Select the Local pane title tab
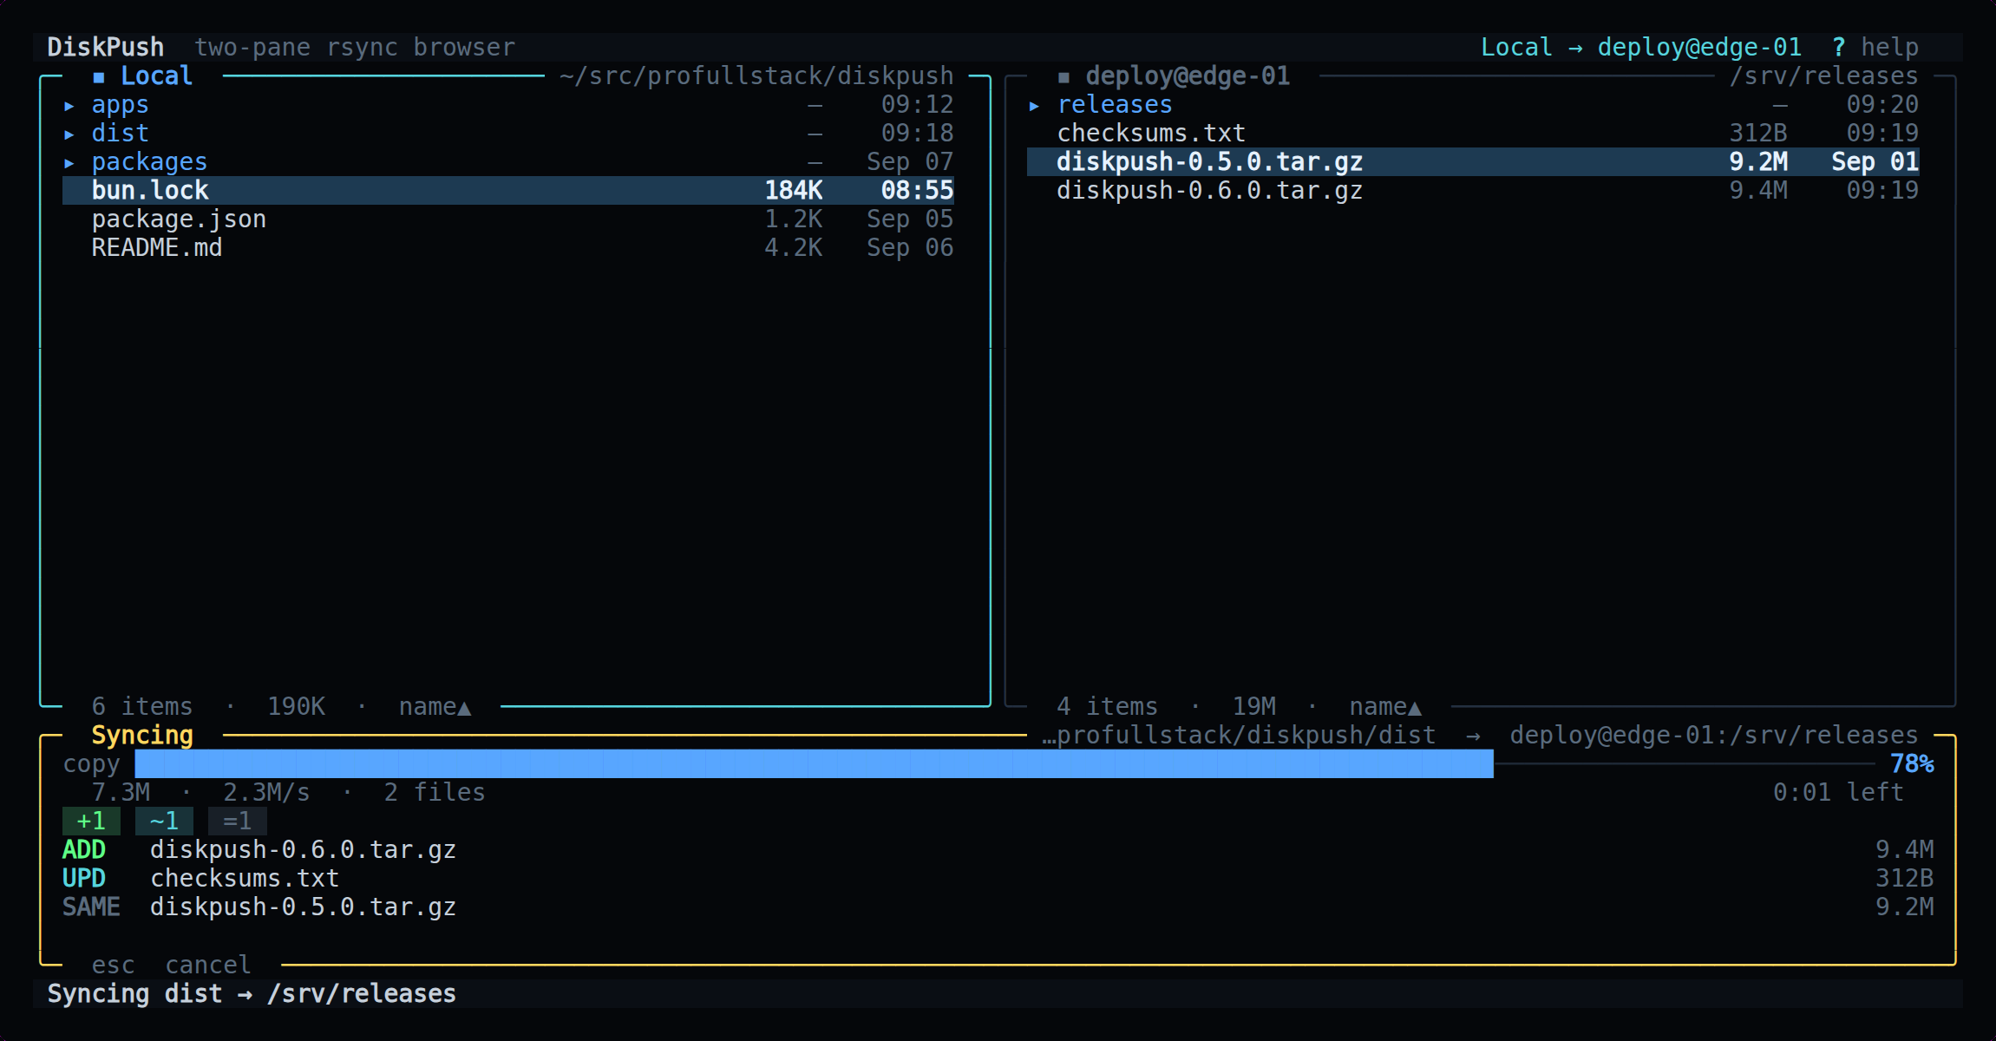The width and height of the screenshot is (1996, 1041). tap(156, 76)
